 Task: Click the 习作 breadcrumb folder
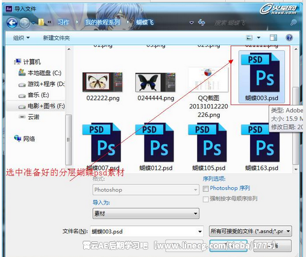tap(64, 22)
